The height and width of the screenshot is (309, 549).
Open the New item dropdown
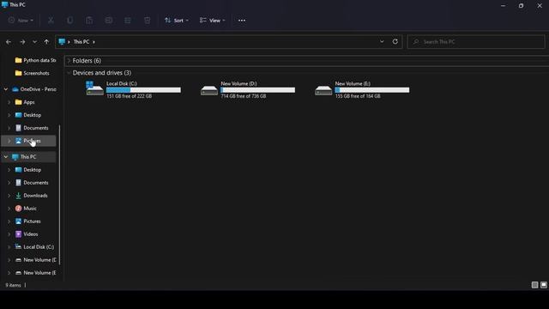click(x=21, y=21)
